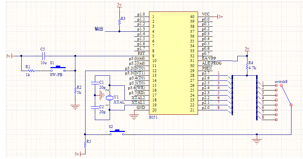Click the Y1 crystal oscillator symbol

pos(110,98)
